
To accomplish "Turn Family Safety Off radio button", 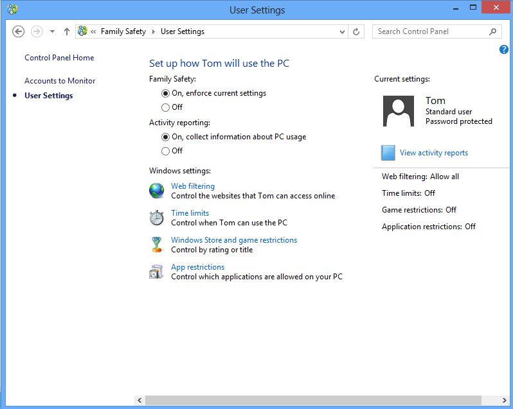I will (x=166, y=107).
